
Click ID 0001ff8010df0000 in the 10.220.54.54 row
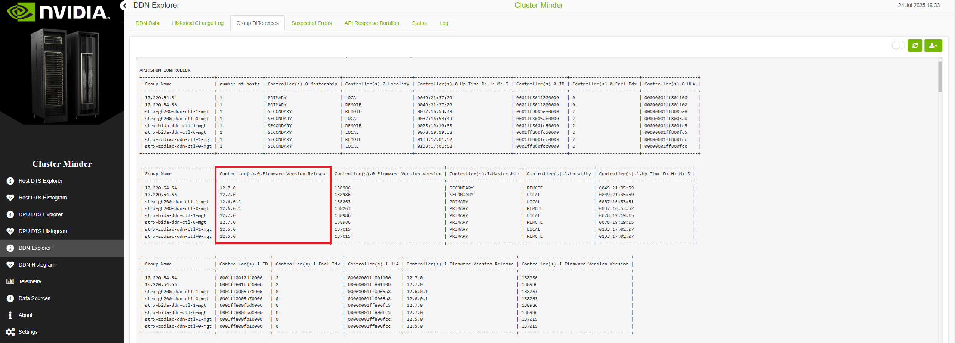click(241, 278)
